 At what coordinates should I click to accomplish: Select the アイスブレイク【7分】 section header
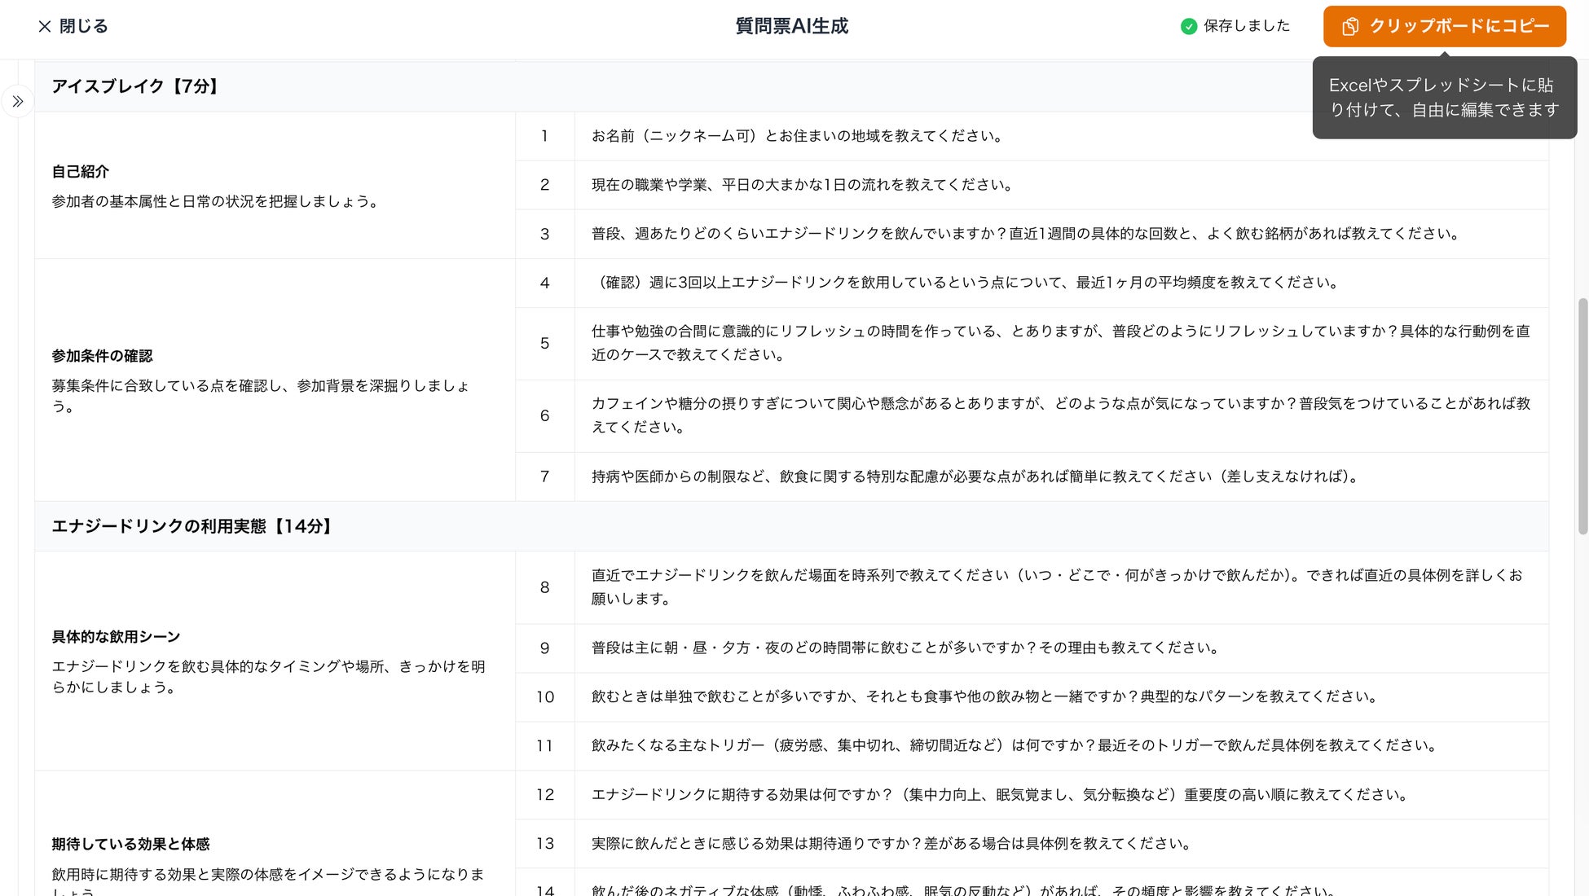(x=136, y=86)
